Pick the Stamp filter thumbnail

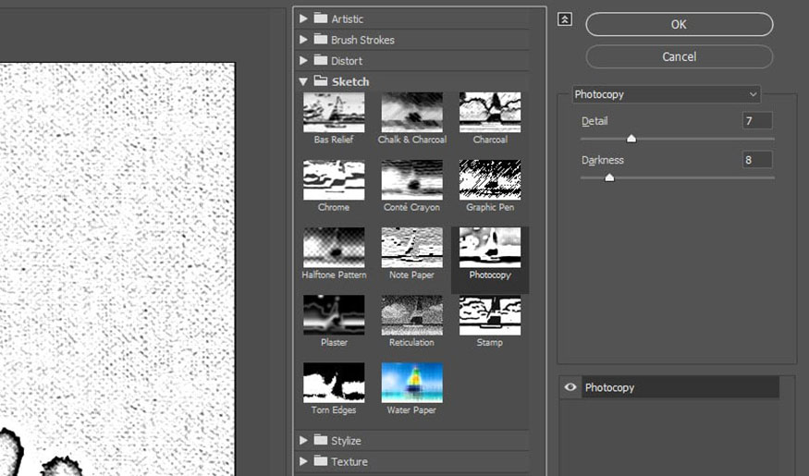coord(490,315)
